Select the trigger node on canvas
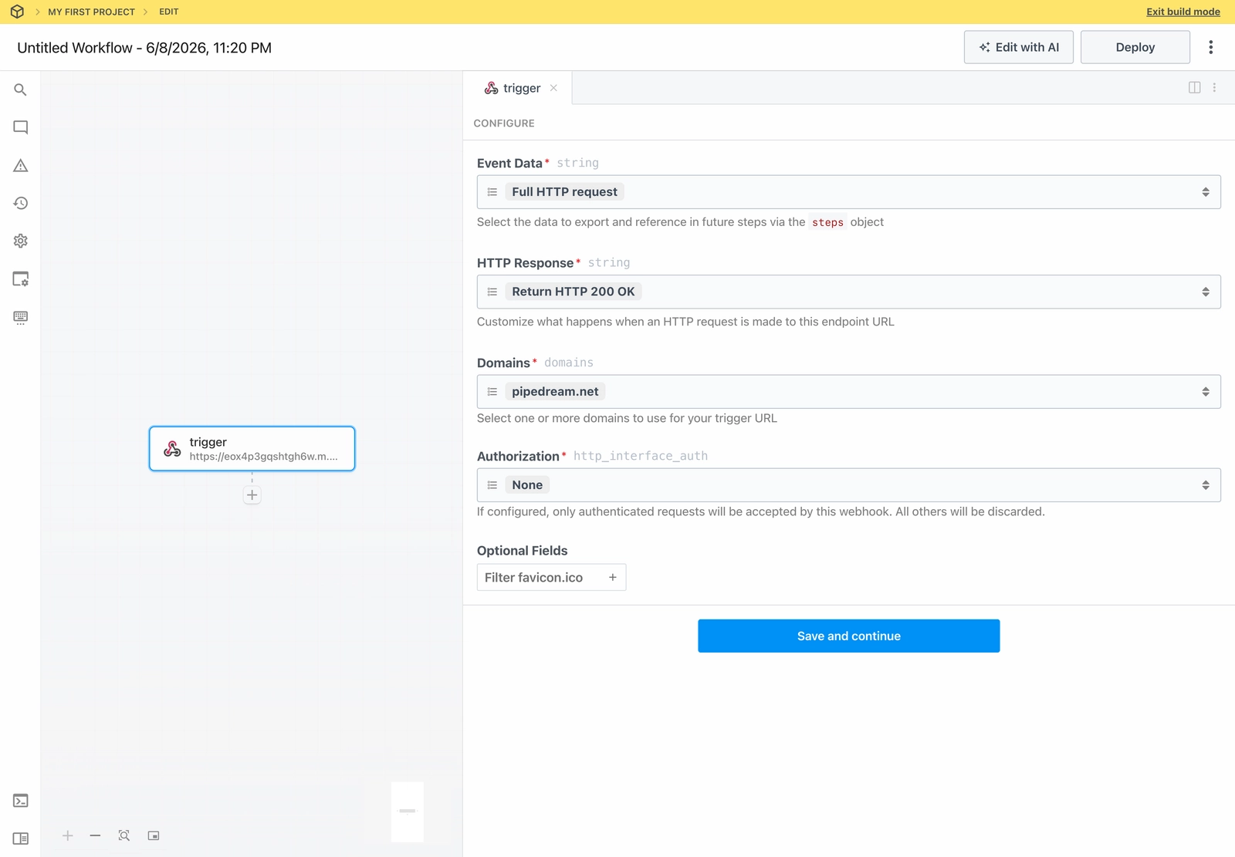 tap(252, 448)
